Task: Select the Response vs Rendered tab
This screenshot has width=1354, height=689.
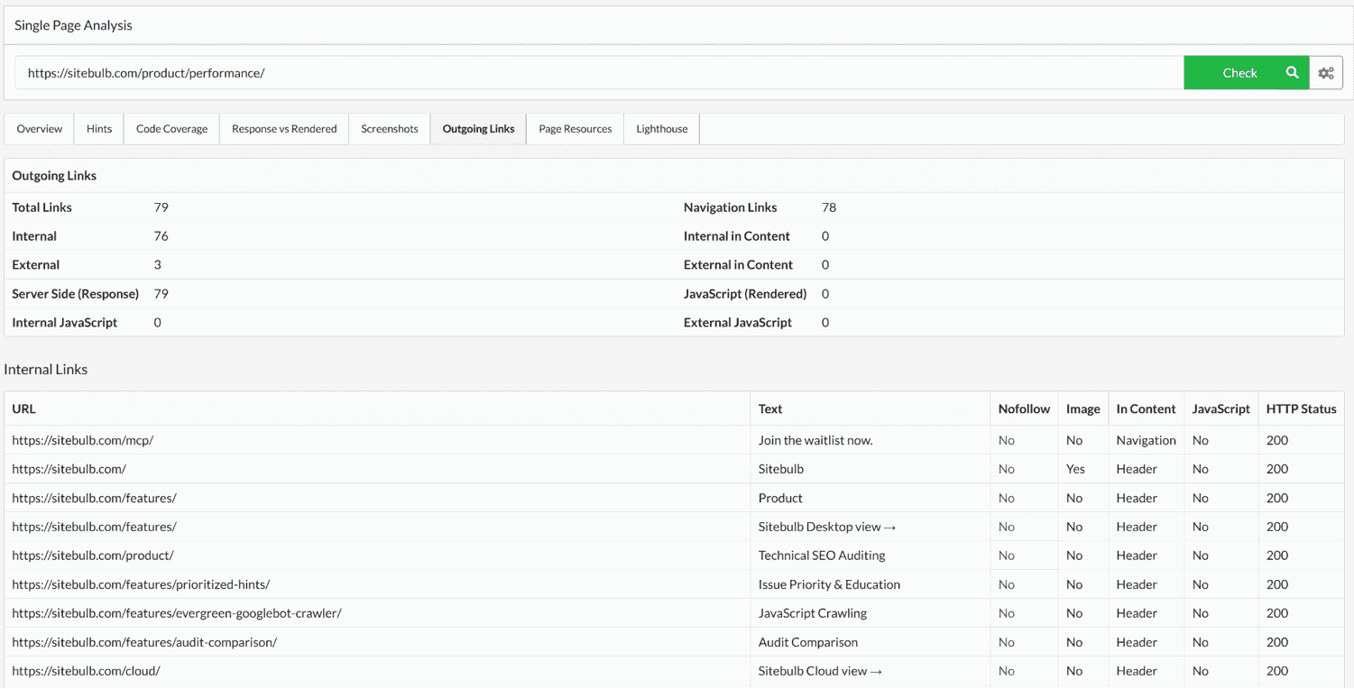Action: pos(284,129)
